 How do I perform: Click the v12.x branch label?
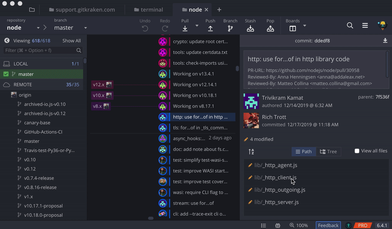coord(102,85)
